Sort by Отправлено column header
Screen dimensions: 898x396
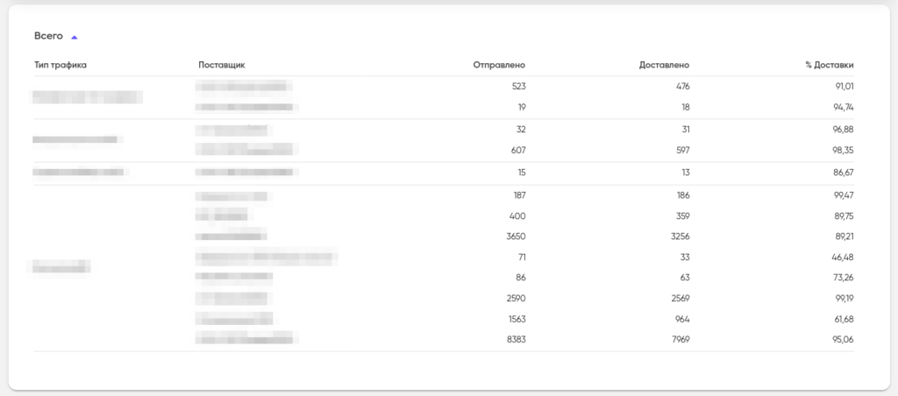click(x=499, y=65)
